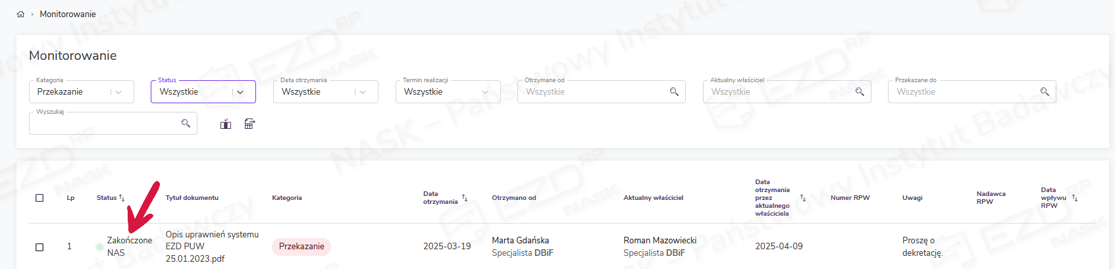This screenshot has width=1115, height=269.
Task: Open the Data otrzymania filter dropdown
Action: coord(363,92)
